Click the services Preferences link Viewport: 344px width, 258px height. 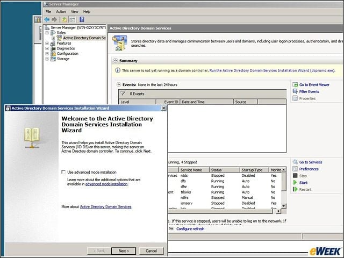(x=309, y=169)
